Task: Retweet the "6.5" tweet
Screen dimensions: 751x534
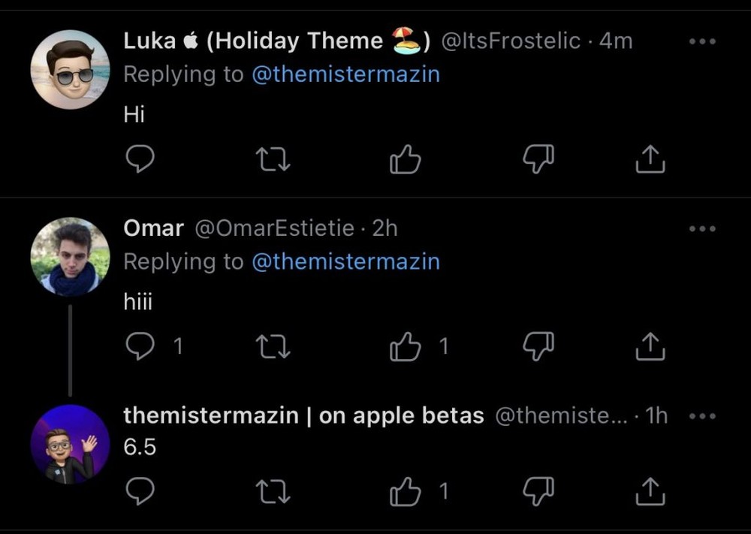Action: [273, 491]
